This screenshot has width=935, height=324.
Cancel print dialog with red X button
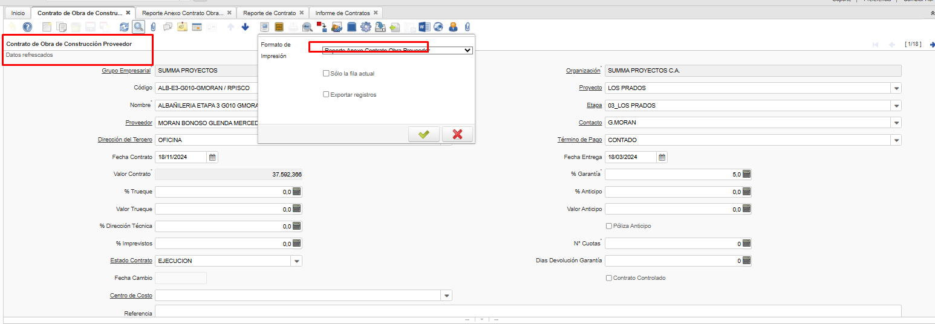[457, 134]
